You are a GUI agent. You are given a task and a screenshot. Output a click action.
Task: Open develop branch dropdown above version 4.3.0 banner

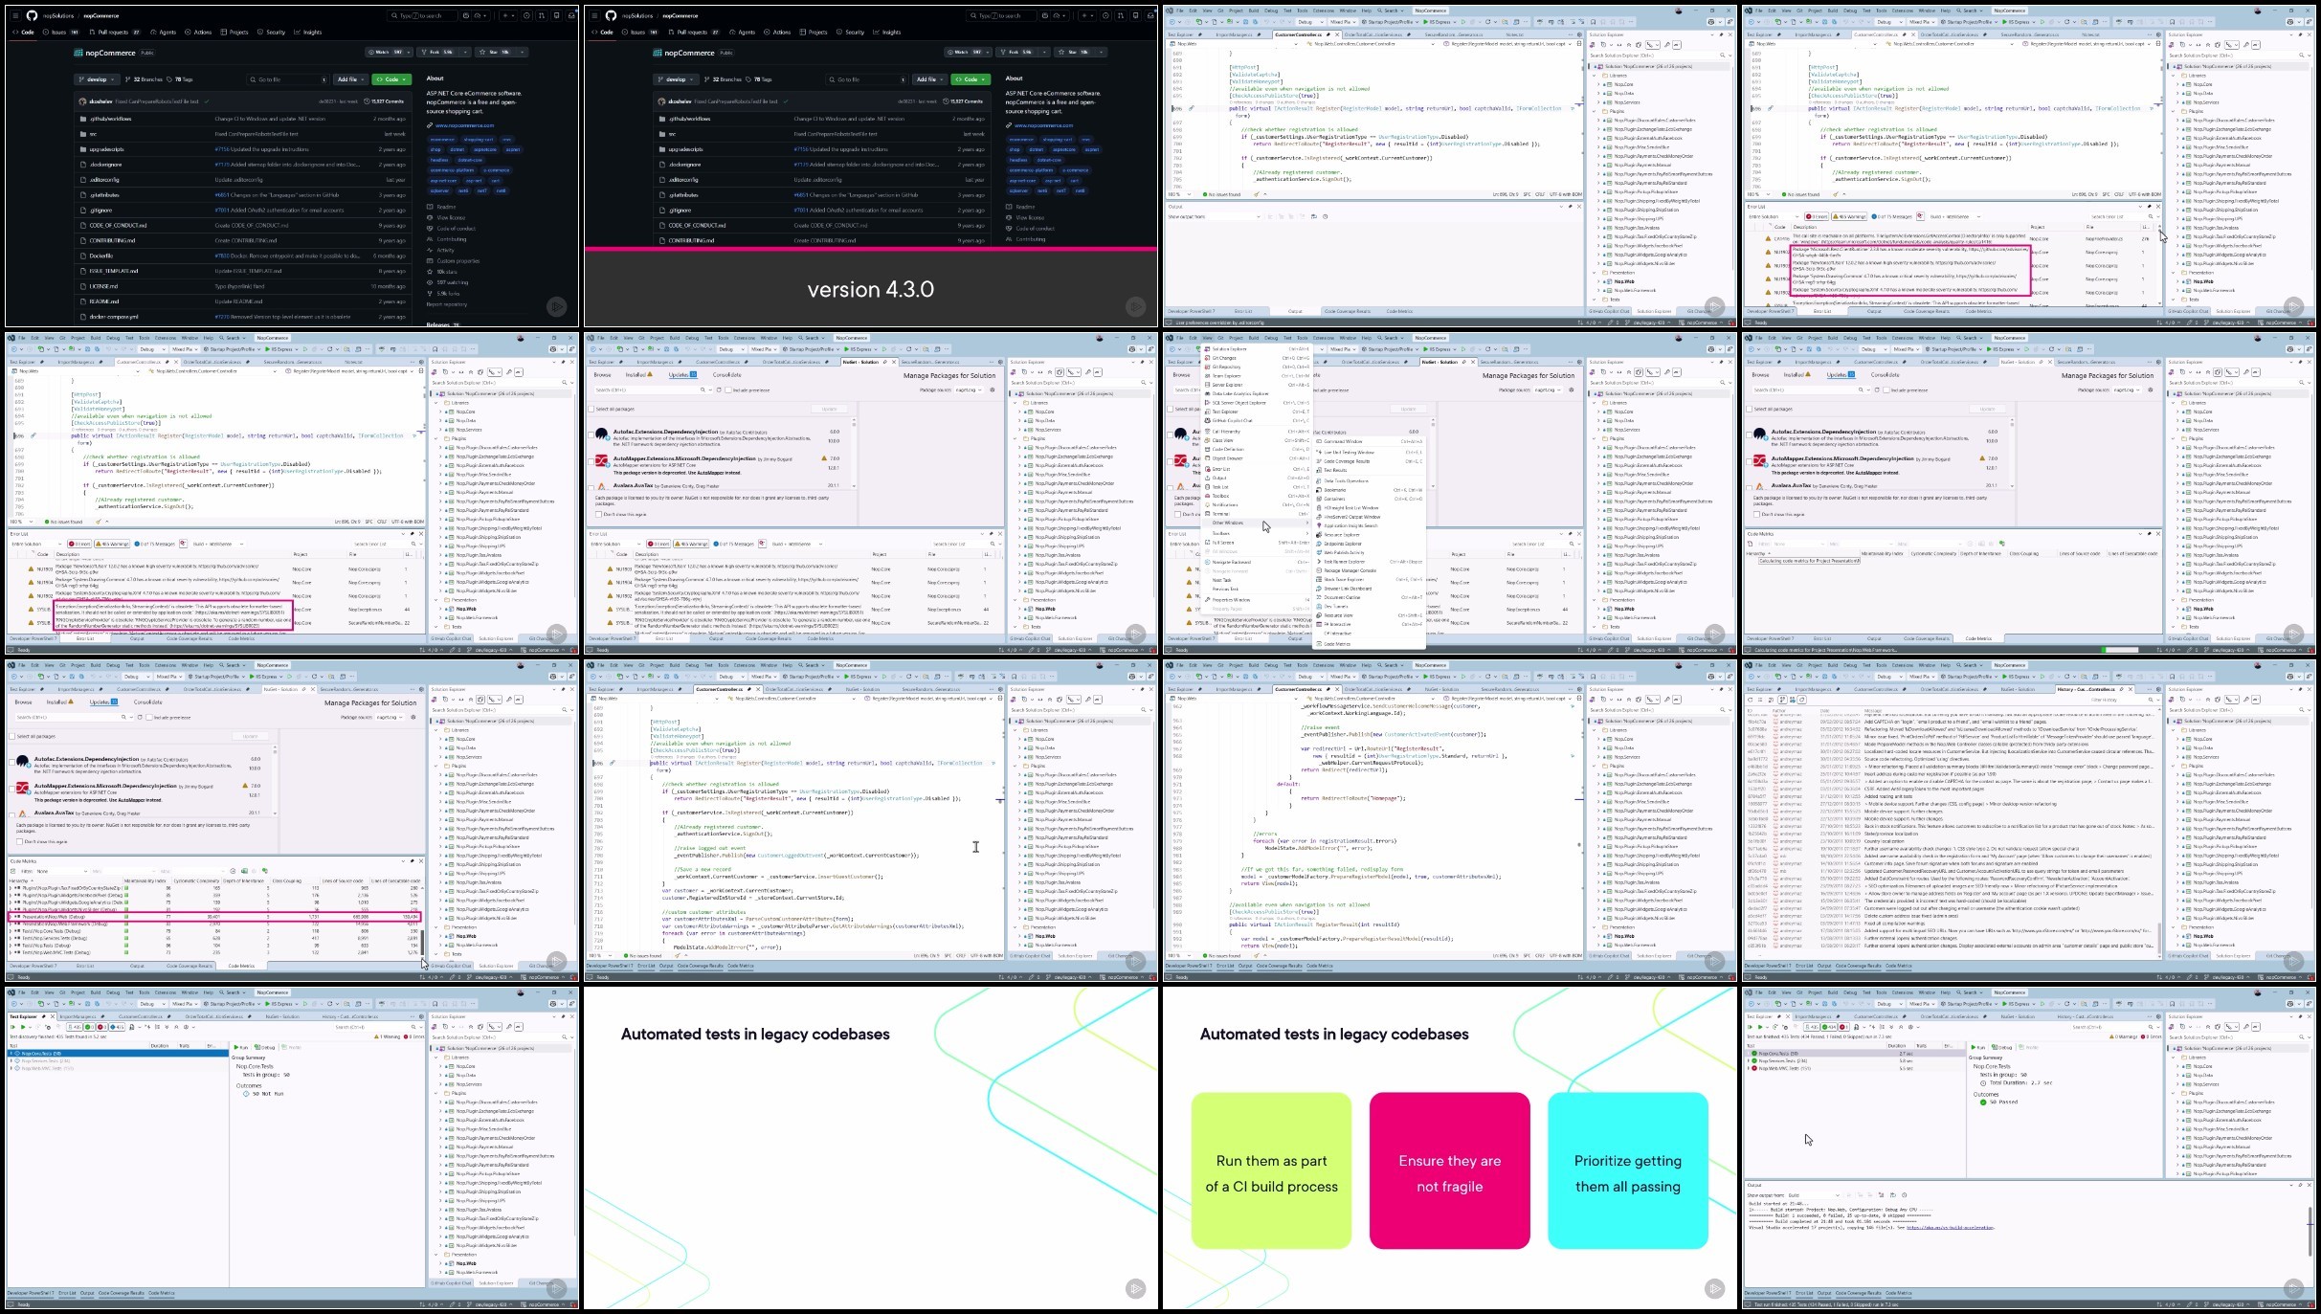(675, 79)
